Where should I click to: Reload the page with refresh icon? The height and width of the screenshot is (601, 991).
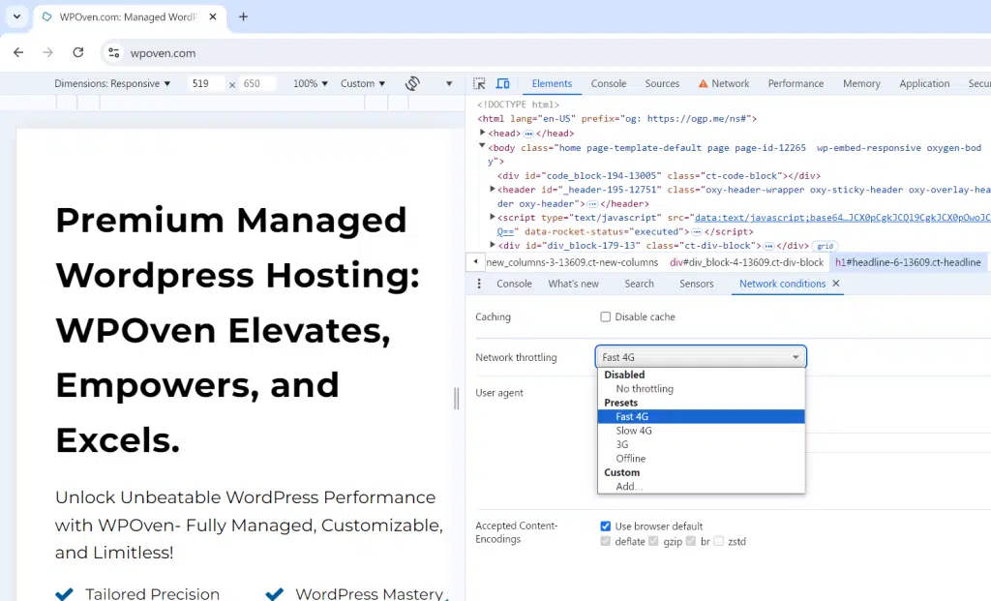78,53
